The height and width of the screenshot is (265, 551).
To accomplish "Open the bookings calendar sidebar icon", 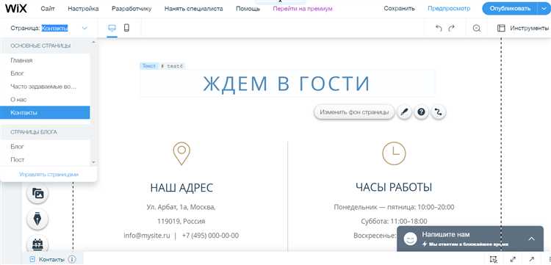I will [37, 244].
